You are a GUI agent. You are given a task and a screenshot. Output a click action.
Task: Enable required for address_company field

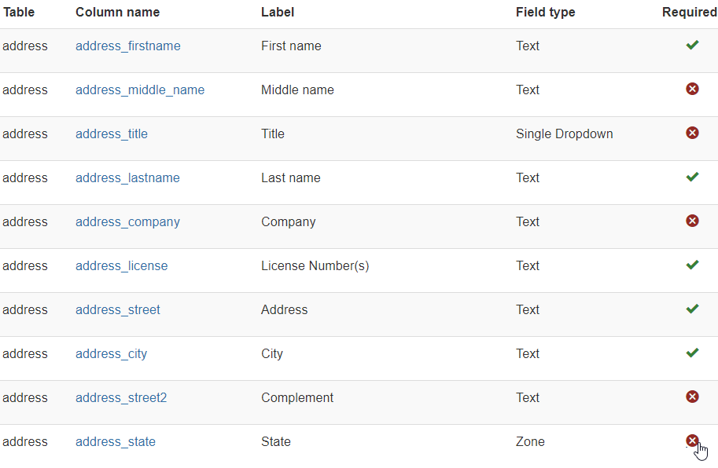click(692, 221)
